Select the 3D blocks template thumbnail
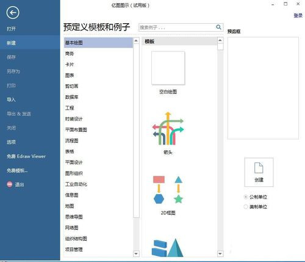 (167, 247)
